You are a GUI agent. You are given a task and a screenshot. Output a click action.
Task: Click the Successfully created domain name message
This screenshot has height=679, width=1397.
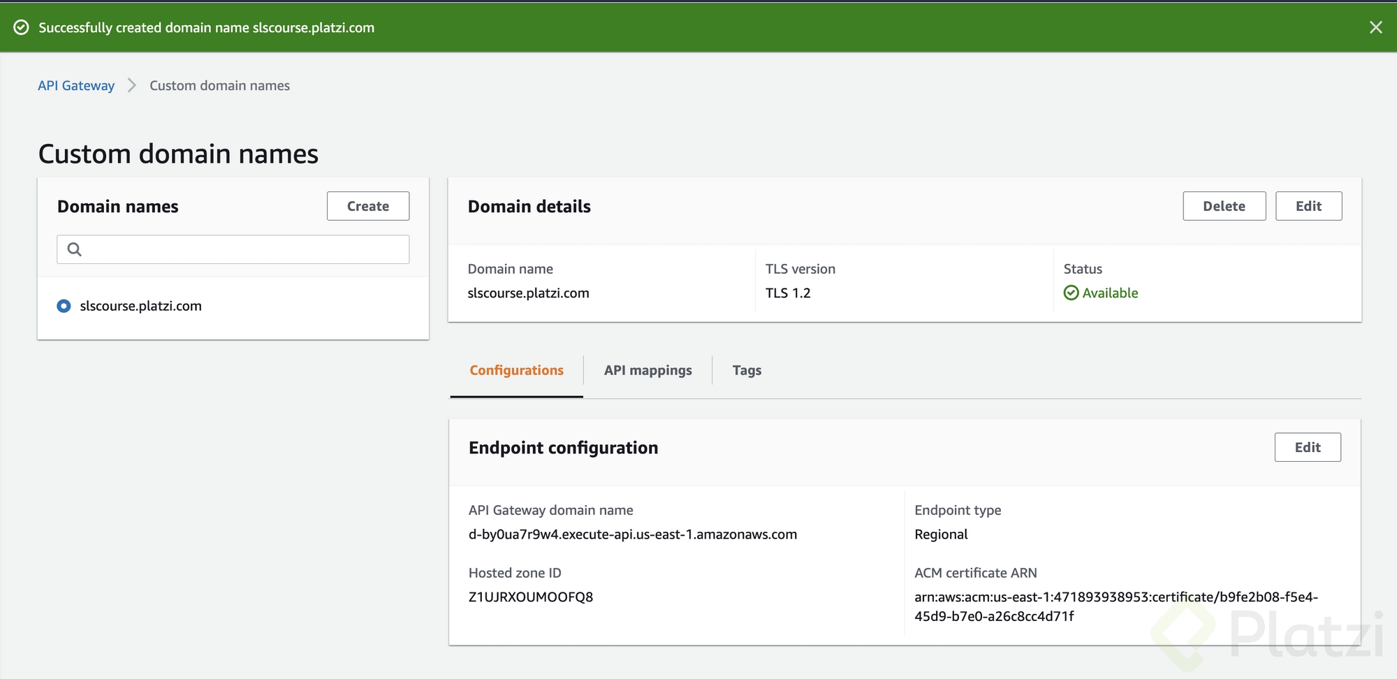[206, 27]
